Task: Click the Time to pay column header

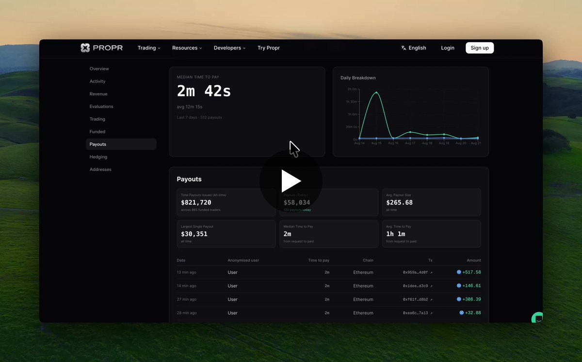Action: (319, 260)
